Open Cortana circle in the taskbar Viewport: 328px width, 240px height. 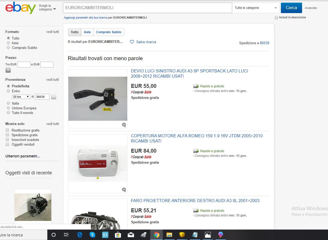coord(54,235)
